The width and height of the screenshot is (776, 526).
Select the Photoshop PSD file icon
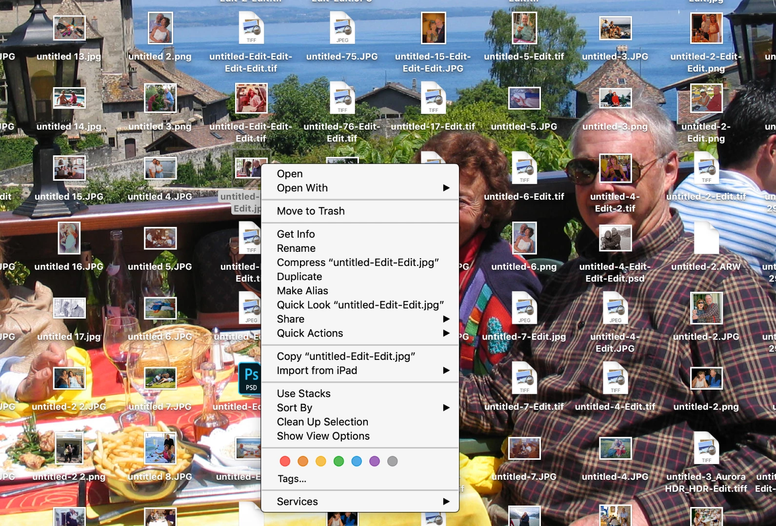pos(250,378)
